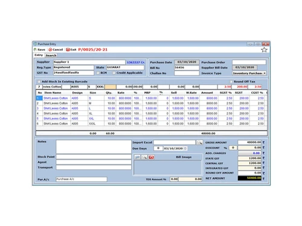Tick the Credit Applicable checkbox

tap(114, 73)
